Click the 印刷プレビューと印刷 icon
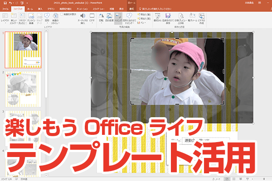 pyautogui.click(x=181, y=16)
